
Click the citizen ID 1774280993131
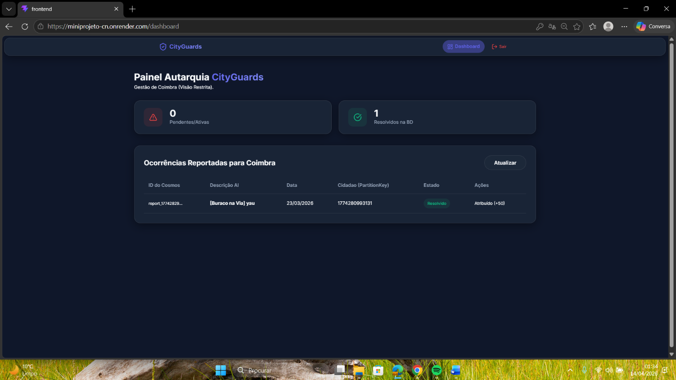pyautogui.click(x=355, y=203)
